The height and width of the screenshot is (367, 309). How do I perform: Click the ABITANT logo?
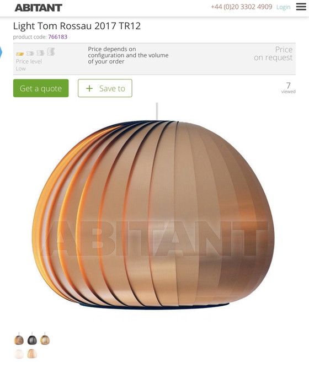pyautogui.click(x=39, y=8)
